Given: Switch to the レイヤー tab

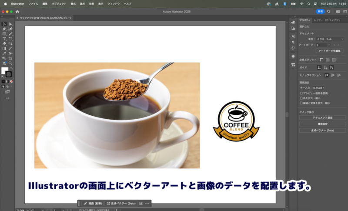Looking at the screenshot, I should [x=318, y=20].
